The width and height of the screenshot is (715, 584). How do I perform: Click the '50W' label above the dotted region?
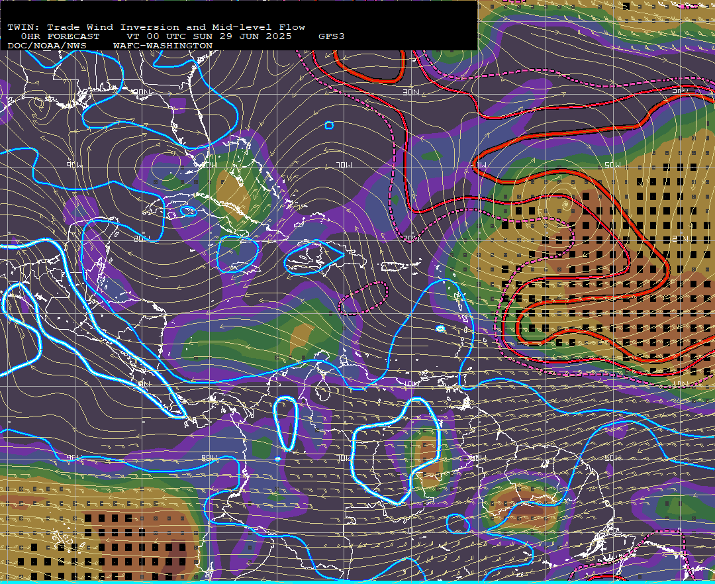[612, 165]
